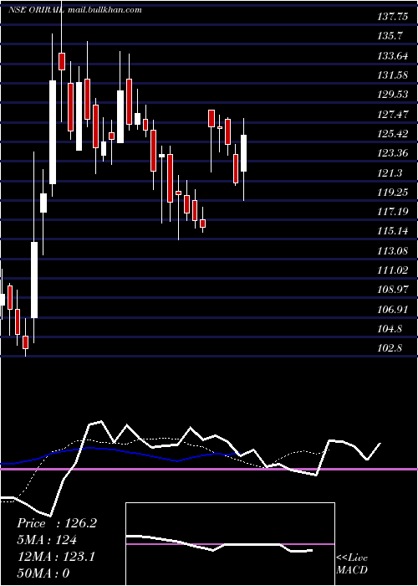Click the <<Live MACD label

tap(352, 564)
